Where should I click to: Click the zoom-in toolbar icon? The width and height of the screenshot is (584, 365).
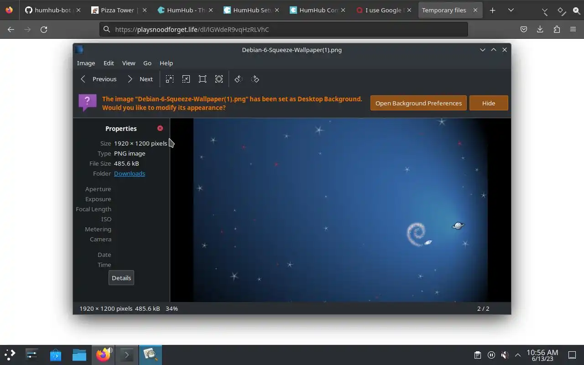click(x=170, y=79)
